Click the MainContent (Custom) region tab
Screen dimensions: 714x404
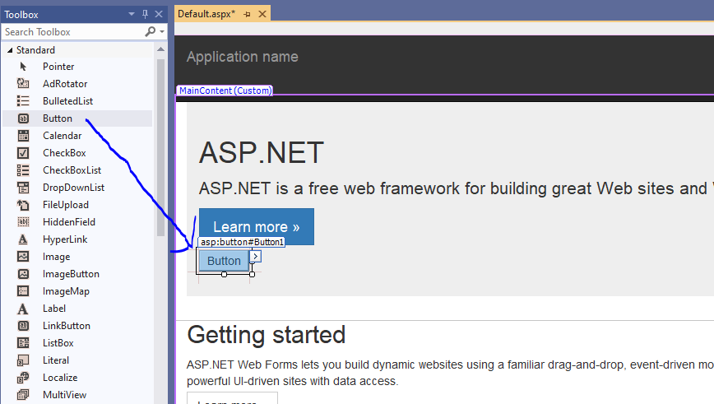225,91
